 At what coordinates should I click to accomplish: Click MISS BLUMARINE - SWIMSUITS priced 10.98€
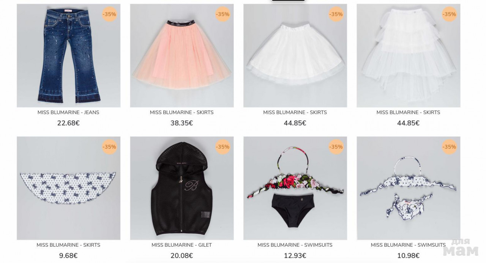click(409, 245)
